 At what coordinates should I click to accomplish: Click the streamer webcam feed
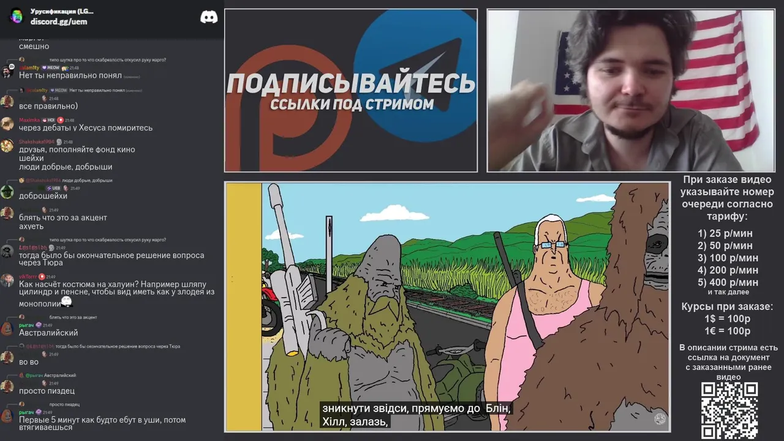pyautogui.click(x=631, y=91)
